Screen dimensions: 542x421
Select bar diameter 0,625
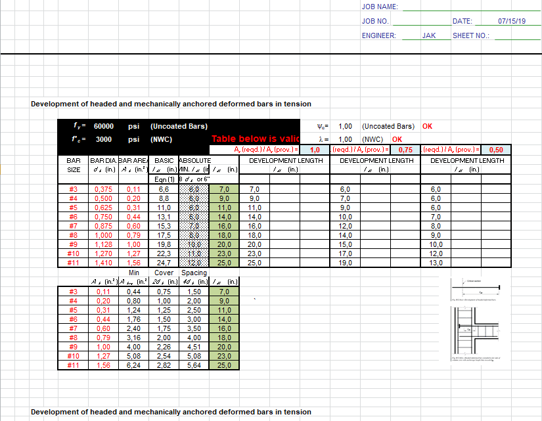point(103,208)
